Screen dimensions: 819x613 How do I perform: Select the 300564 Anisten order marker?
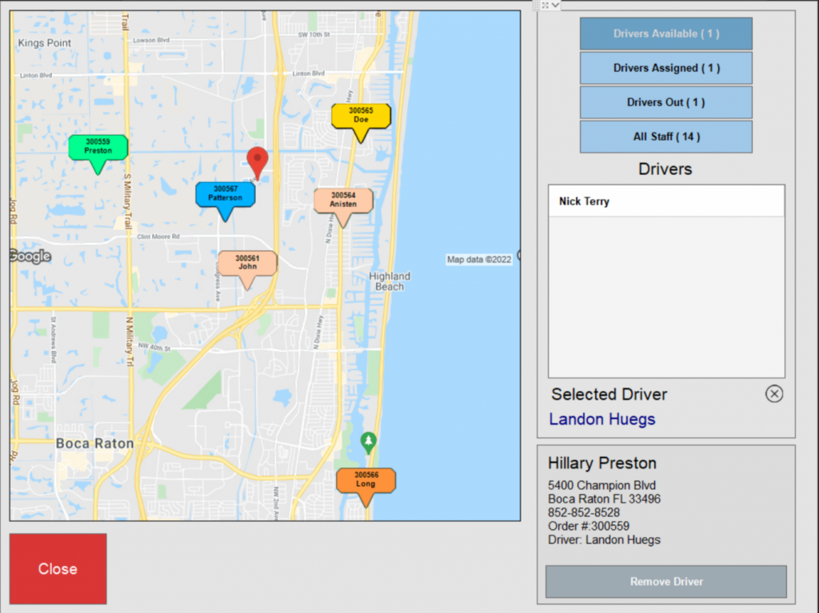pos(343,201)
